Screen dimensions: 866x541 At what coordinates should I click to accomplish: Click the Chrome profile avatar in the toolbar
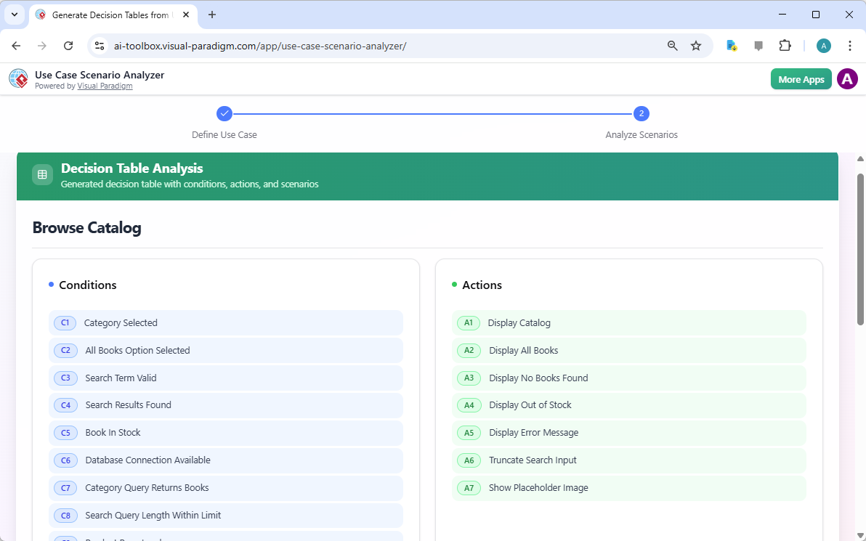pyautogui.click(x=823, y=45)
